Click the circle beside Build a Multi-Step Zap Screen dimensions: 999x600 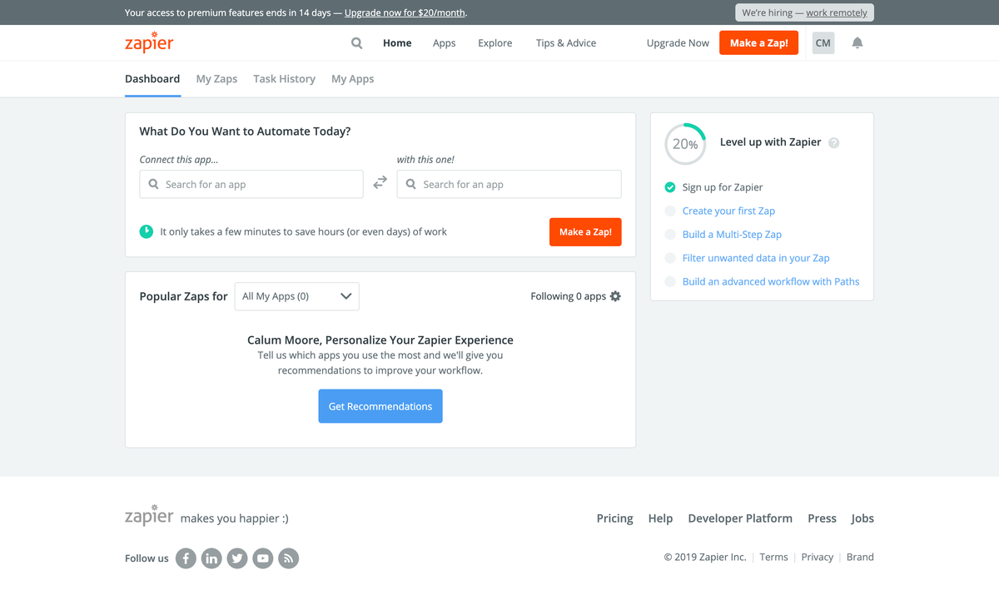click(670, 235)
